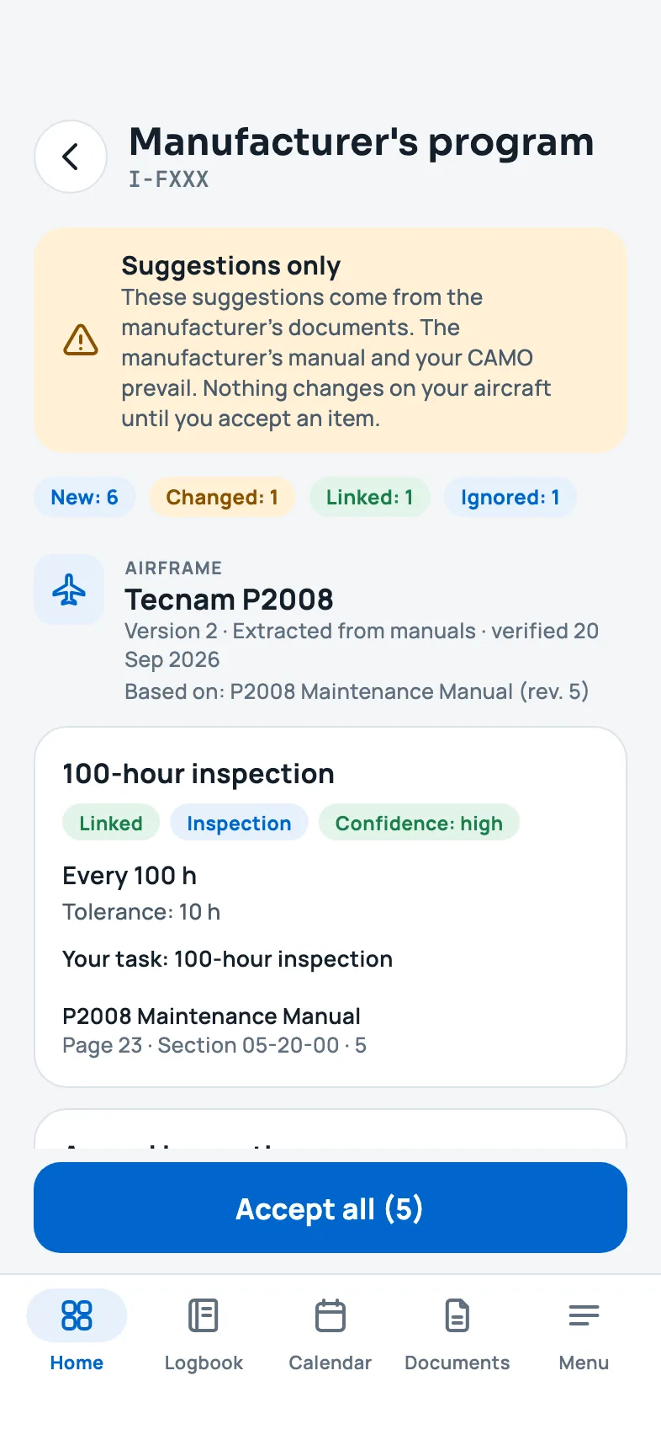This screenshot has width=661, height=1440.
Task: Go back with the chevron button
Action: tap(71, 157)
